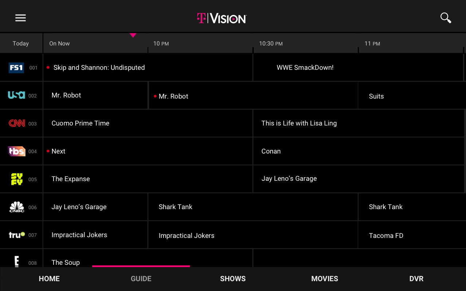Click channel number 005
This screenshot has width=466, height=291.
32,179
